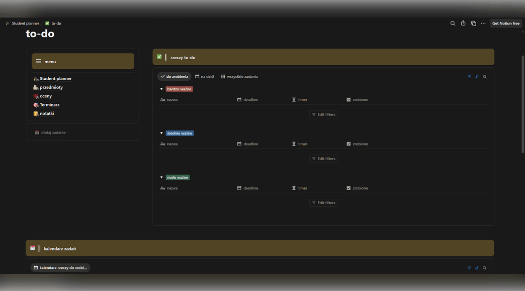This screenshot has height=291, width=525.
Task: Click the sort icon in rzeczy to-do database
Action: click(x=477, y=77)
